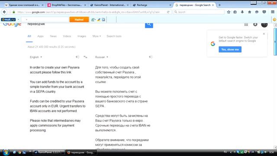
Task: Click the RU language indicator in tray
Action: (x=225, y=152)
